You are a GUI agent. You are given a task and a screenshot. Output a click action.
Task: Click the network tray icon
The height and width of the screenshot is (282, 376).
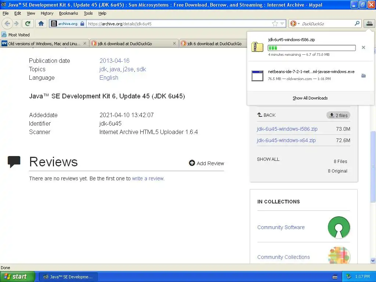click(349, 277)
